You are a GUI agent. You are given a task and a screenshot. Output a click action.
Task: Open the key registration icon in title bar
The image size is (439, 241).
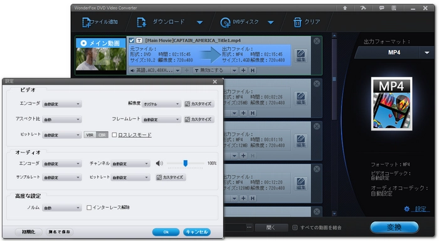(363, 8)
